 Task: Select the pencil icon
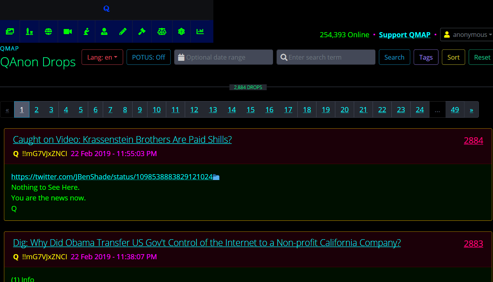click(123, 31)
